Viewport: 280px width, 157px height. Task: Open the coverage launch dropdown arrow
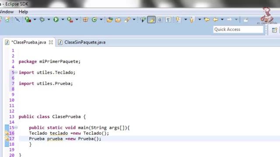(35, 19)
